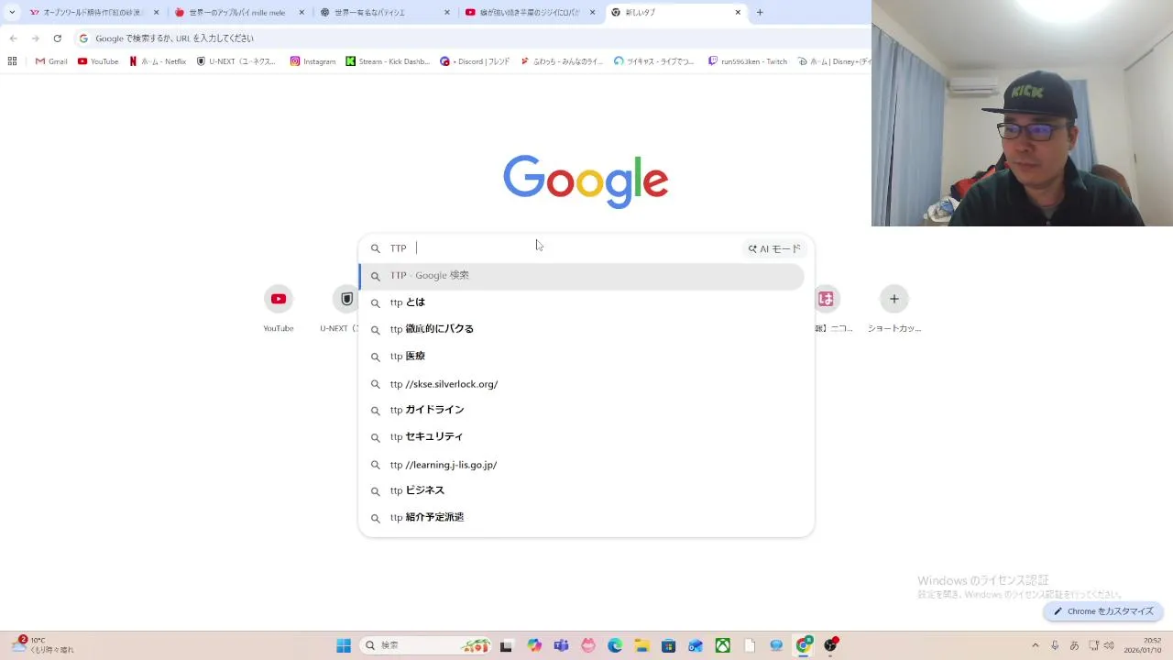This screenshot has width=1173, height=660.
Task: Close the 新しいタブ tab
Action: tap(738, 13)
